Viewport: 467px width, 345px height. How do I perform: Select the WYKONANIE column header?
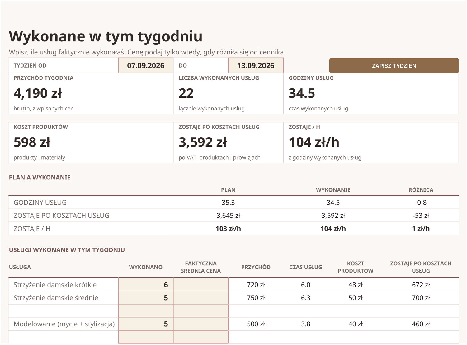333,190
